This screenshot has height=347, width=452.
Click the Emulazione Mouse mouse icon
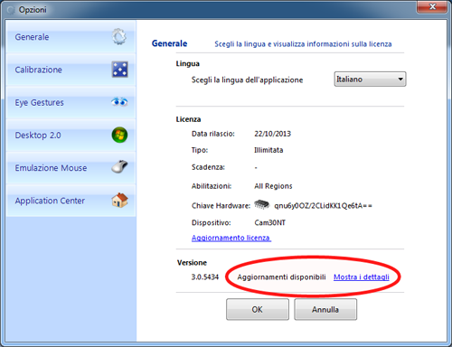click(119, 166)
